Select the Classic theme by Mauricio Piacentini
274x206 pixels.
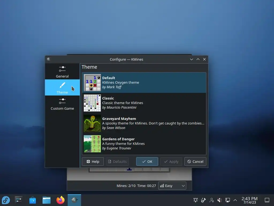click(144, 103)
